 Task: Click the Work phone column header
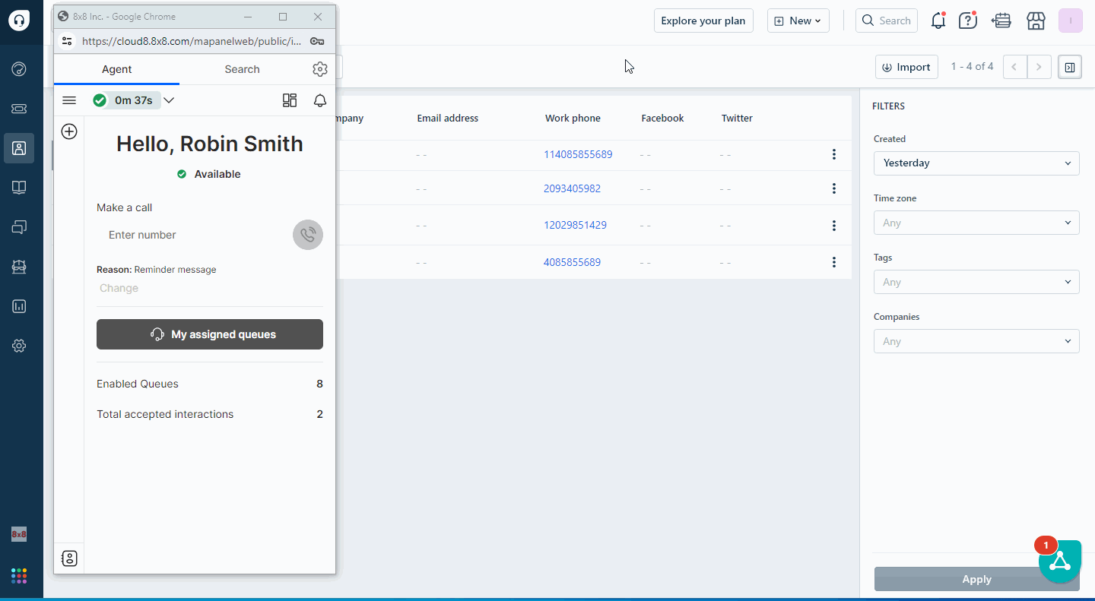point(573,118)
